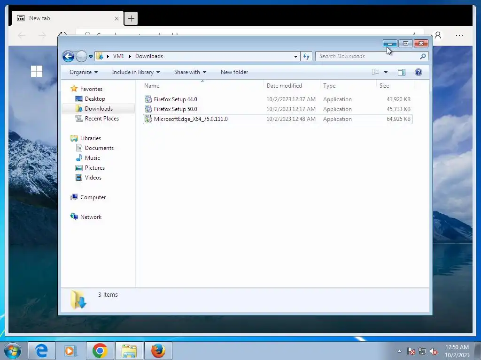481x360 pixels.
Task: Click the folder icon in address bar
Action: [x=100, y=56]
